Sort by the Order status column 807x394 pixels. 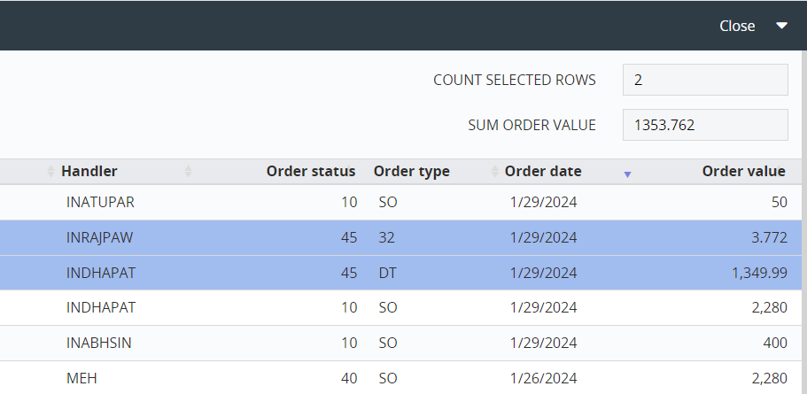coord(311,171)
